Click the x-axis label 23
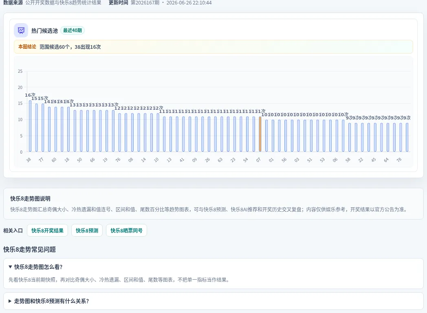 click(x=233, y=160)
